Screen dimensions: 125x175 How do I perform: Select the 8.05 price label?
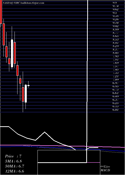click(x=115, y=53)
